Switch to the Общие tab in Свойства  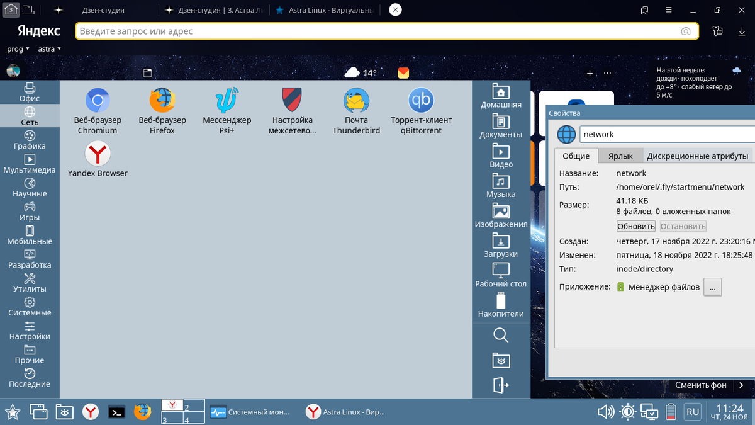tap(576, 156)
